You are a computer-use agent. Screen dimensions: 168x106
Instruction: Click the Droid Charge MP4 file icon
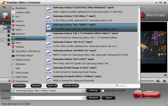pyautogui.click(x=49, y=70)
